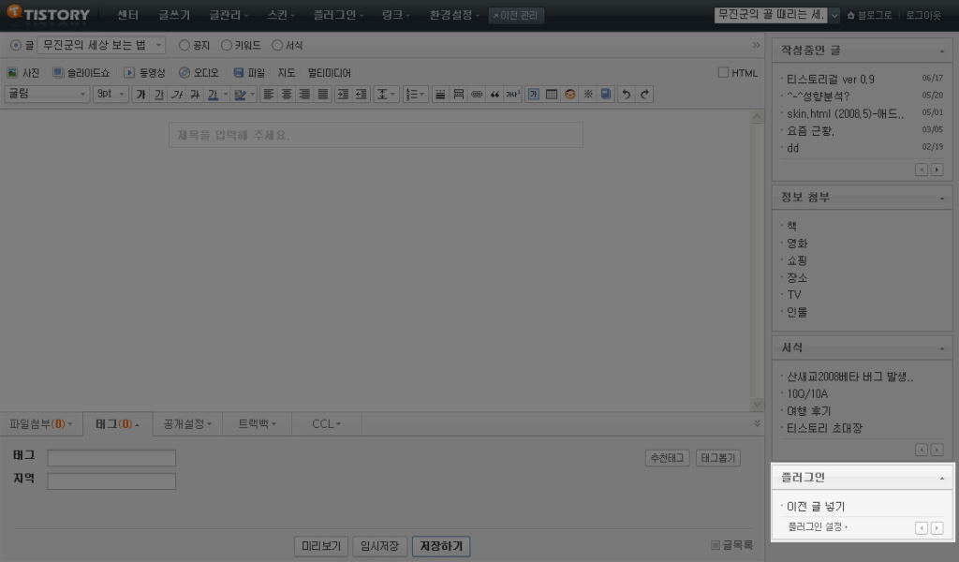Click the 저장하기 save button
The width and height of the screenshot is (959, 562).
[441, 545]
